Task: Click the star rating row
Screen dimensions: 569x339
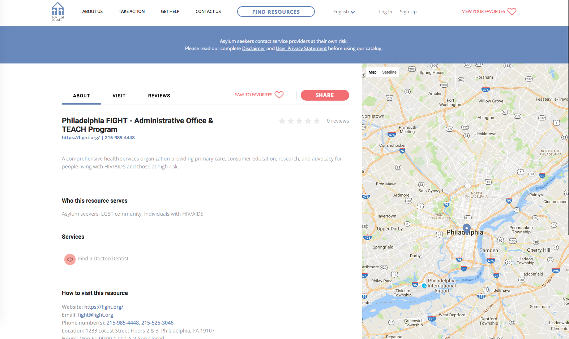Action: 299,121
